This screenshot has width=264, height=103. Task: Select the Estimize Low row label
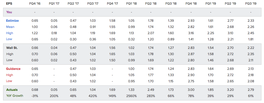[9, 39]
